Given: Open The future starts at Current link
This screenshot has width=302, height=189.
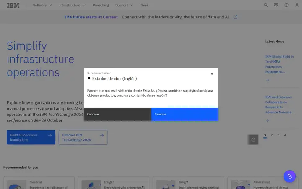Looking at the screenshot, I should (x=91, y=17).
